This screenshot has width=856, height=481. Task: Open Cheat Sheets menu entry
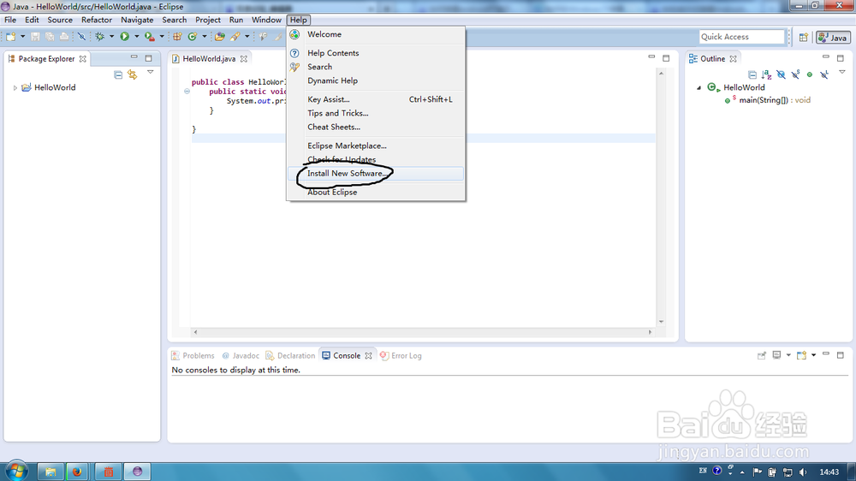pyautogui.click(x=376, y=127)
